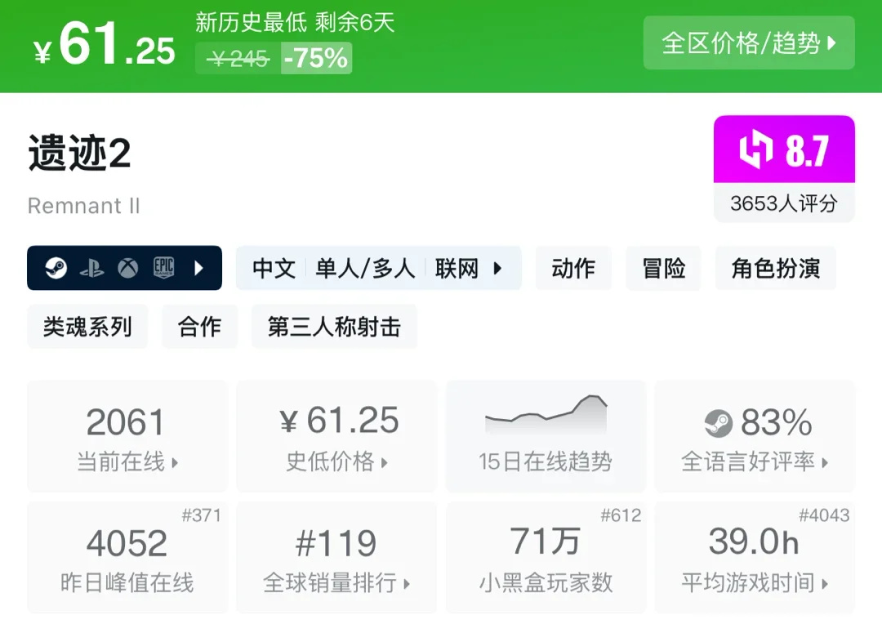Select the 冒险 genre tag

tap(663, 268)
